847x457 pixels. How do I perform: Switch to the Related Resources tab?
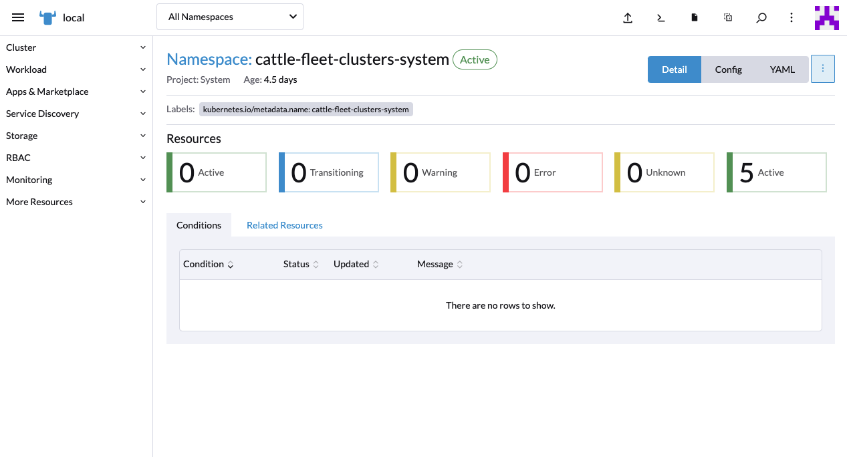(x=284, y=225)
